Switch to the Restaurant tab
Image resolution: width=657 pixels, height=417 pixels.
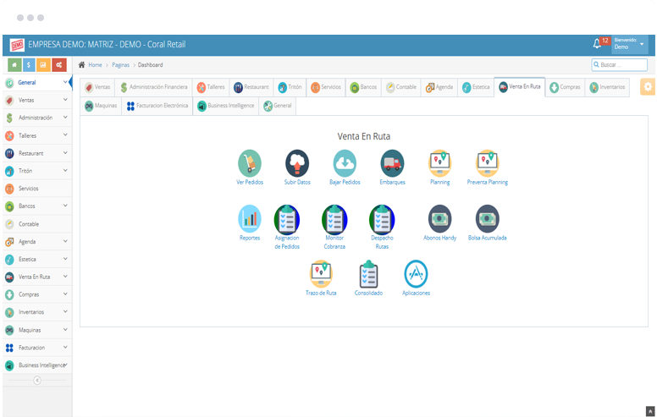point(251,87)
